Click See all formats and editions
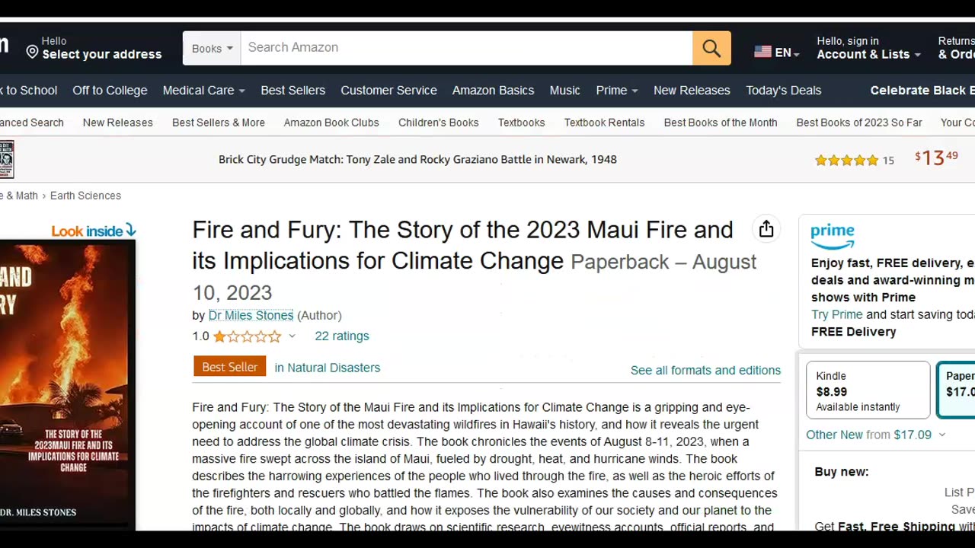This screenshot has width=975, height=548. pyautogui.click(x=705, y=370)
